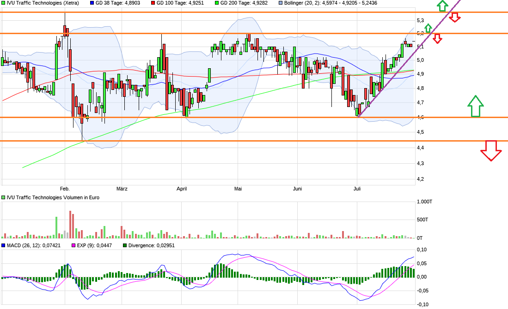Click the 'Mai' month label on the time axis
Image resolution: width=508 pixels, height=309 pixels.
[238, 189]
